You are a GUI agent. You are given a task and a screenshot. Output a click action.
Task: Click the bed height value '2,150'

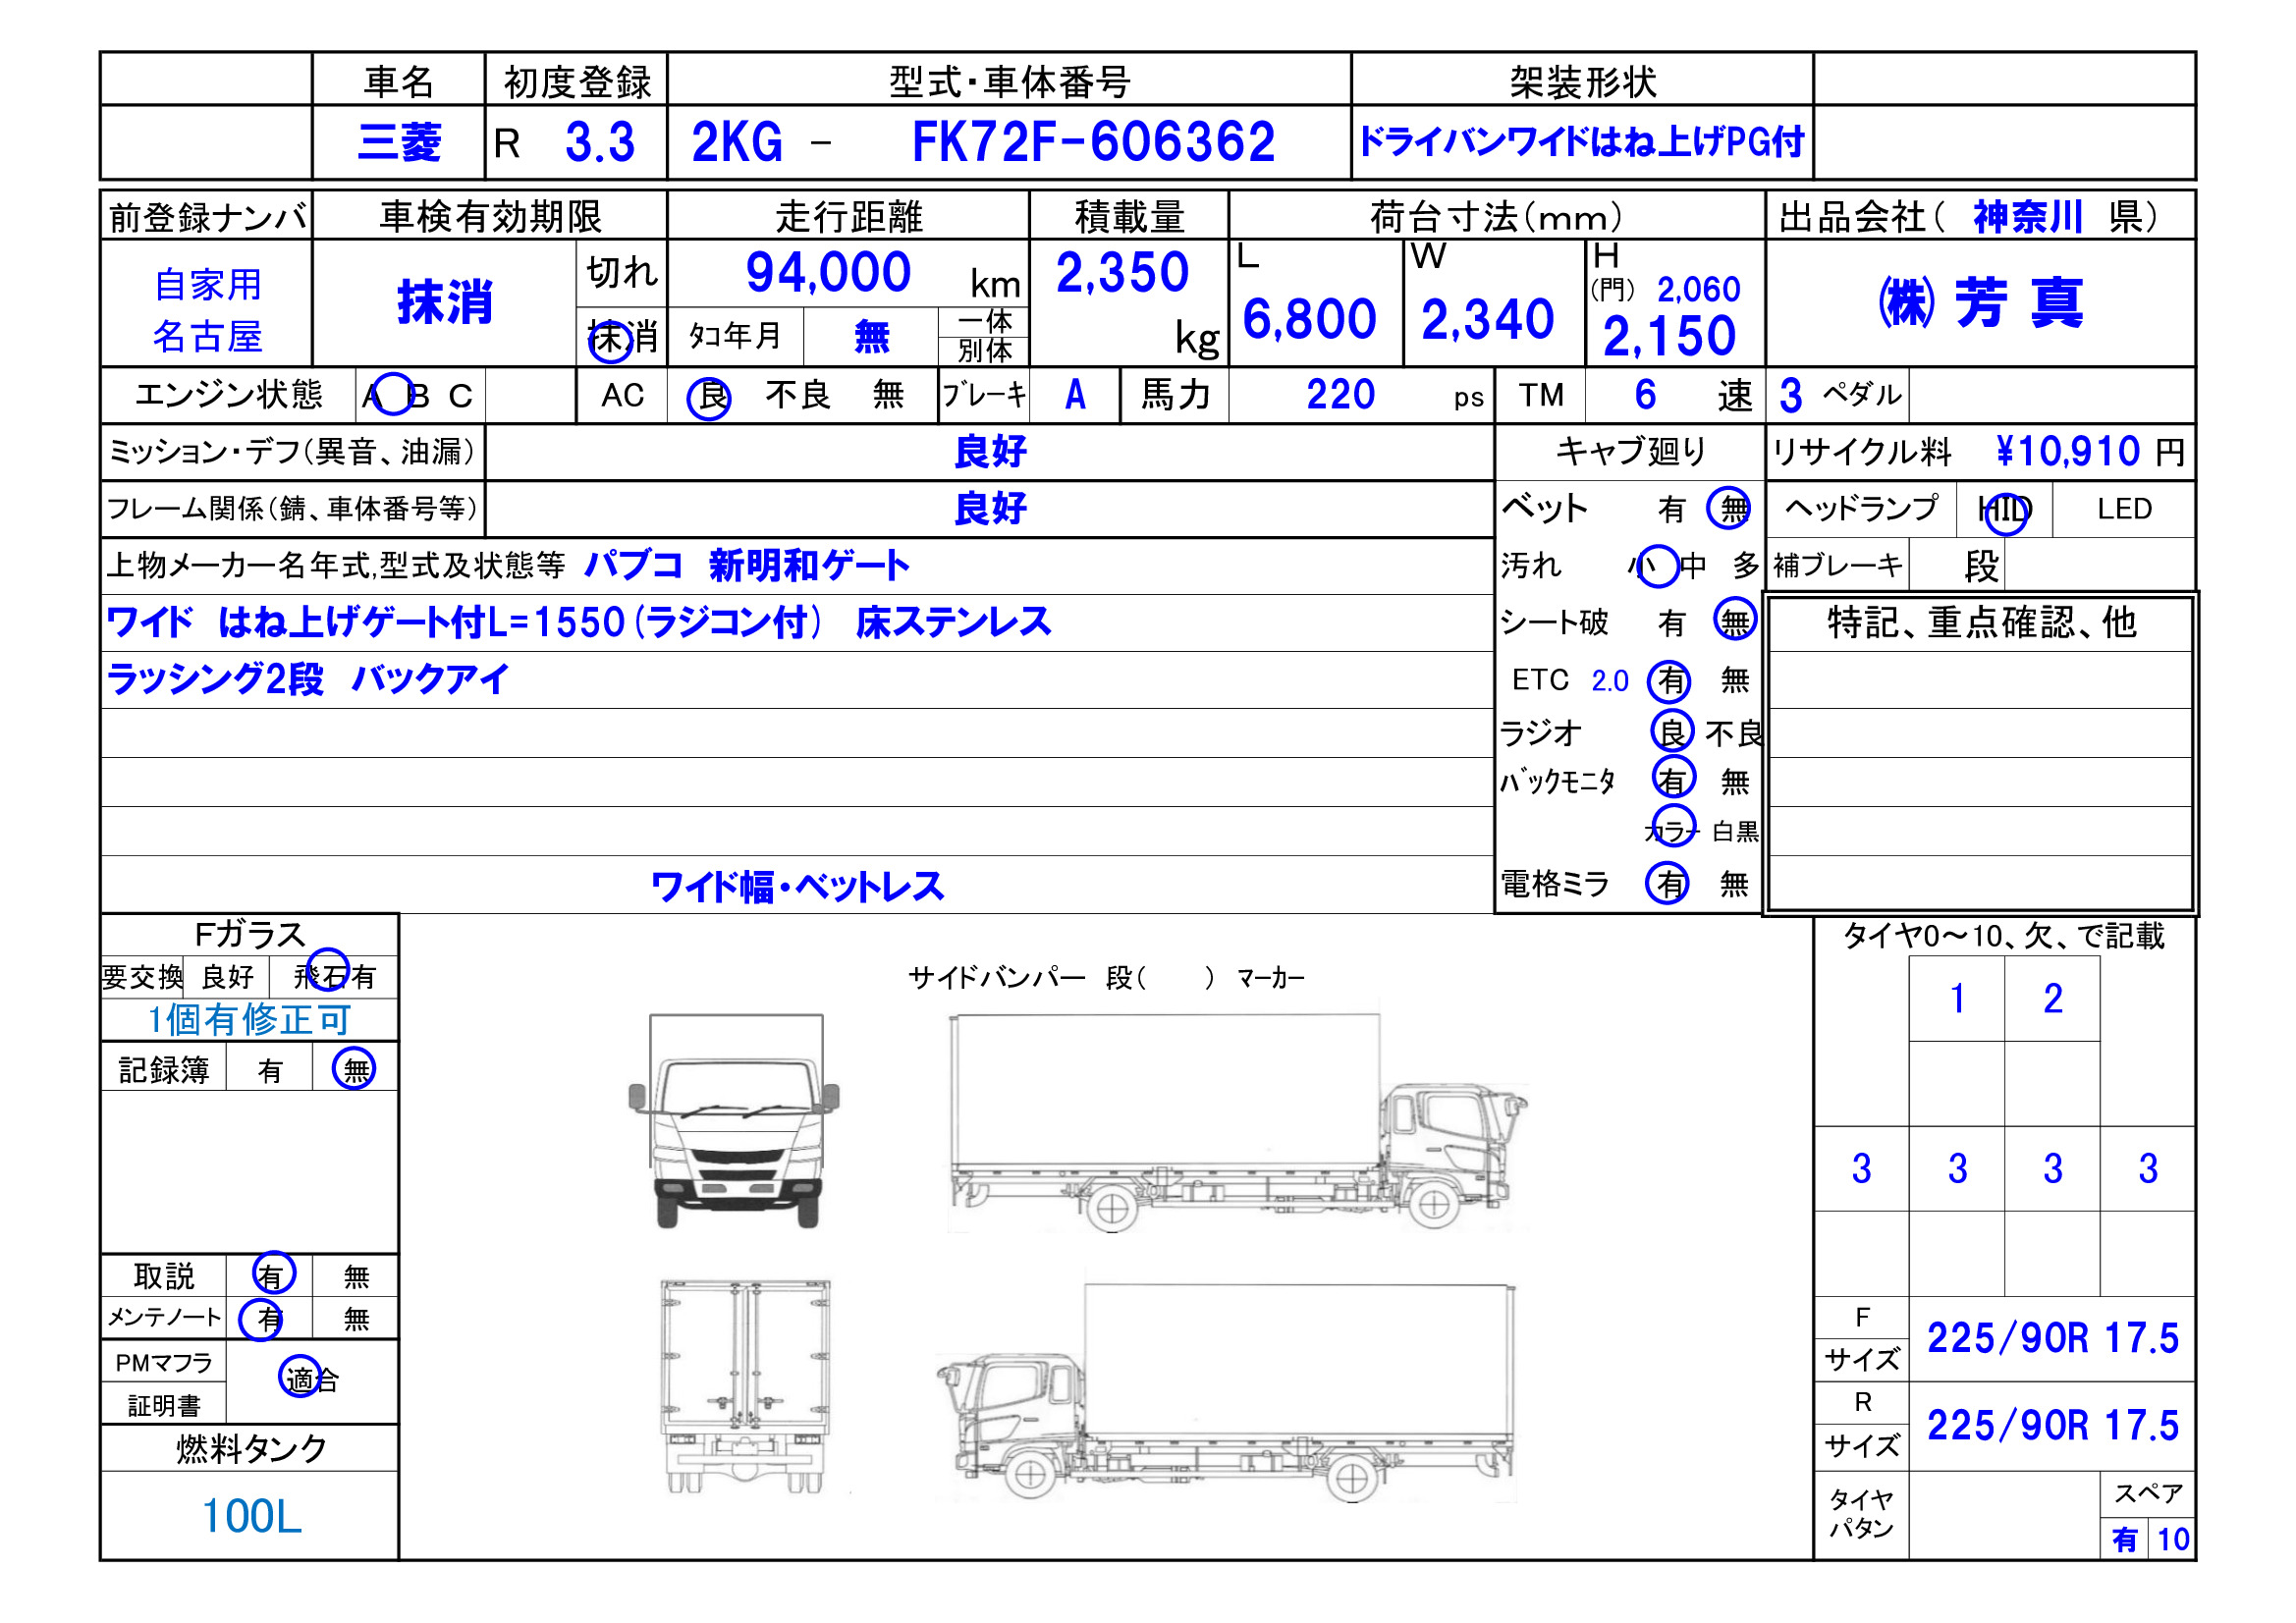coord(1669,337)
